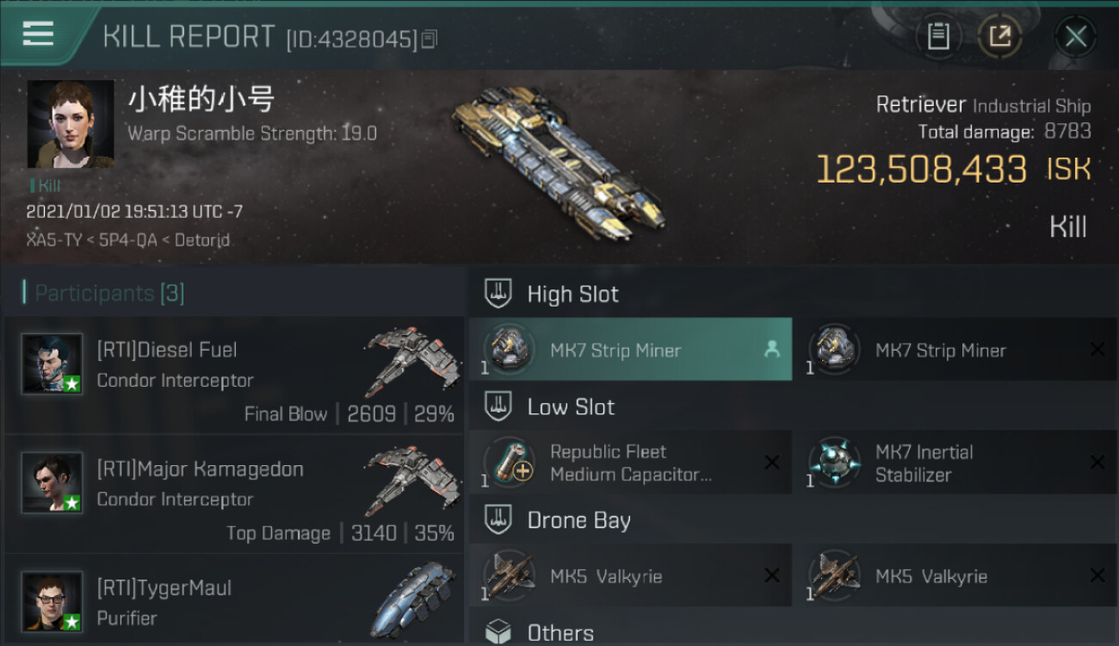Click the X mark on second MK7 Strip Miner

(x=1097, y=349)
